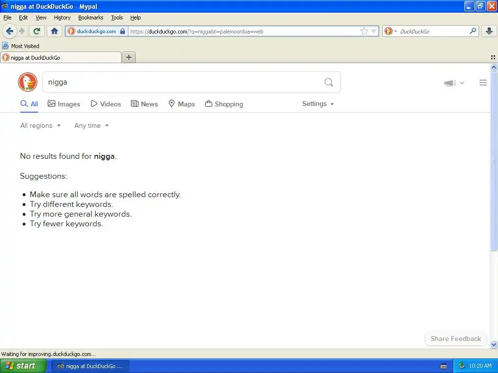Open the Bookmarks menu
Image resolution: width=498 pixels, height=373 pixels.
pyautogui.click(x=90, y=18)
